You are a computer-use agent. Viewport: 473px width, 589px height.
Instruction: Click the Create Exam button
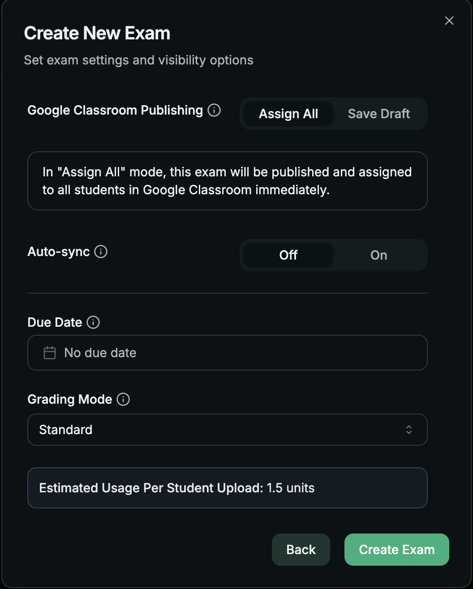click(x=397, y=550)
